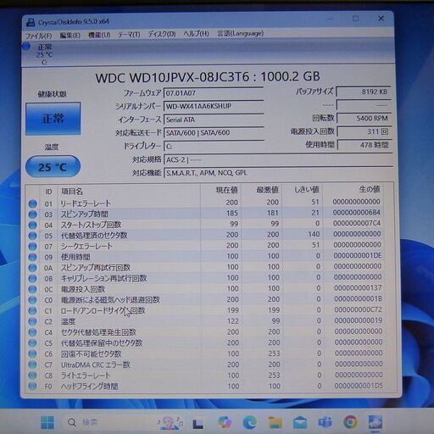Click status icon of row C0
Viewport: 434px width, 434px height.
33,300
